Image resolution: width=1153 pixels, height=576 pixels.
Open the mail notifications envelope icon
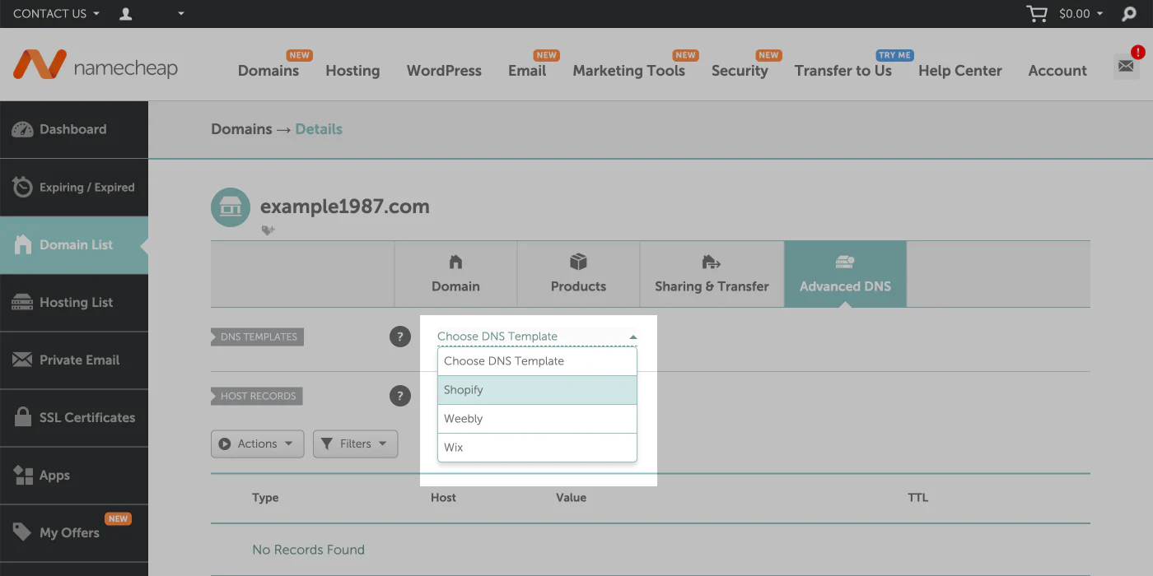point(1126,66)
